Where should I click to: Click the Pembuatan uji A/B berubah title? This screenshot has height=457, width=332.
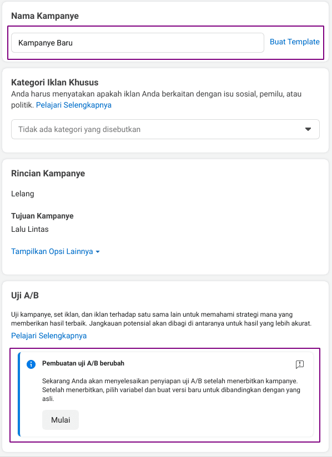click(83, 363)
